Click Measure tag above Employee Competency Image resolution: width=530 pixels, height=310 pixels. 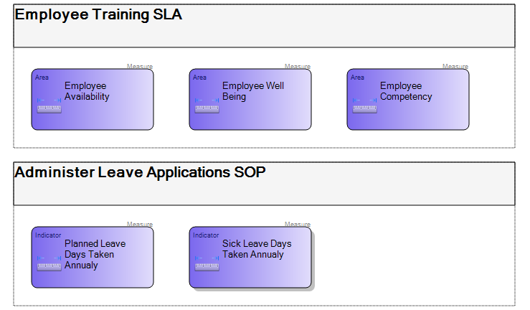455,66
